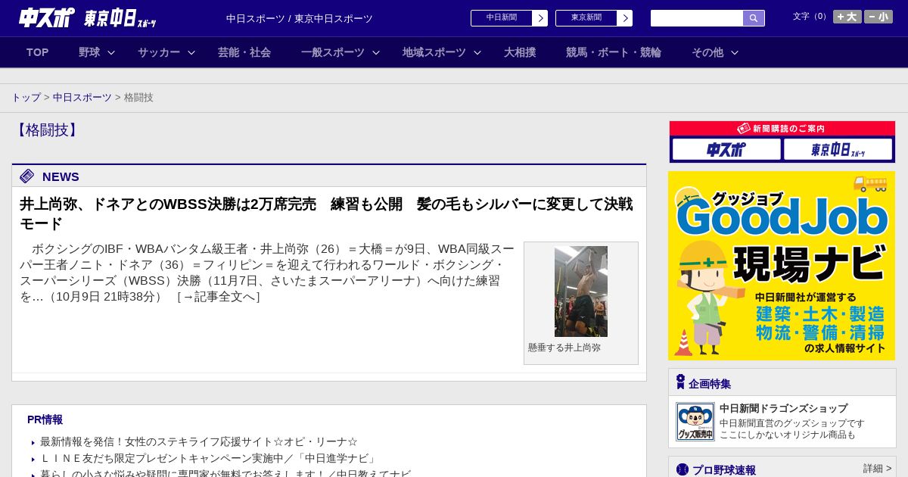908x477 pixels.
Task: Click the 東京中日スポーツ logo in header
Action: coord(120,18)
